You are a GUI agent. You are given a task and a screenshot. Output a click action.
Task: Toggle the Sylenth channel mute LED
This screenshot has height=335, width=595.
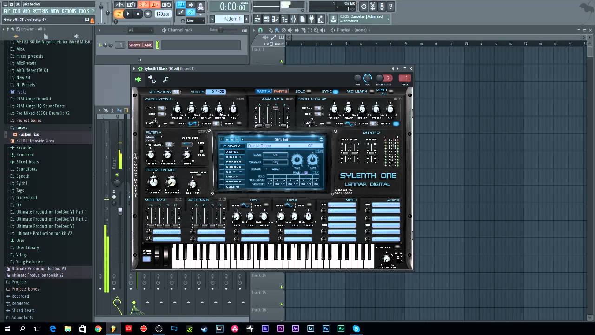[x=100, y=45]
